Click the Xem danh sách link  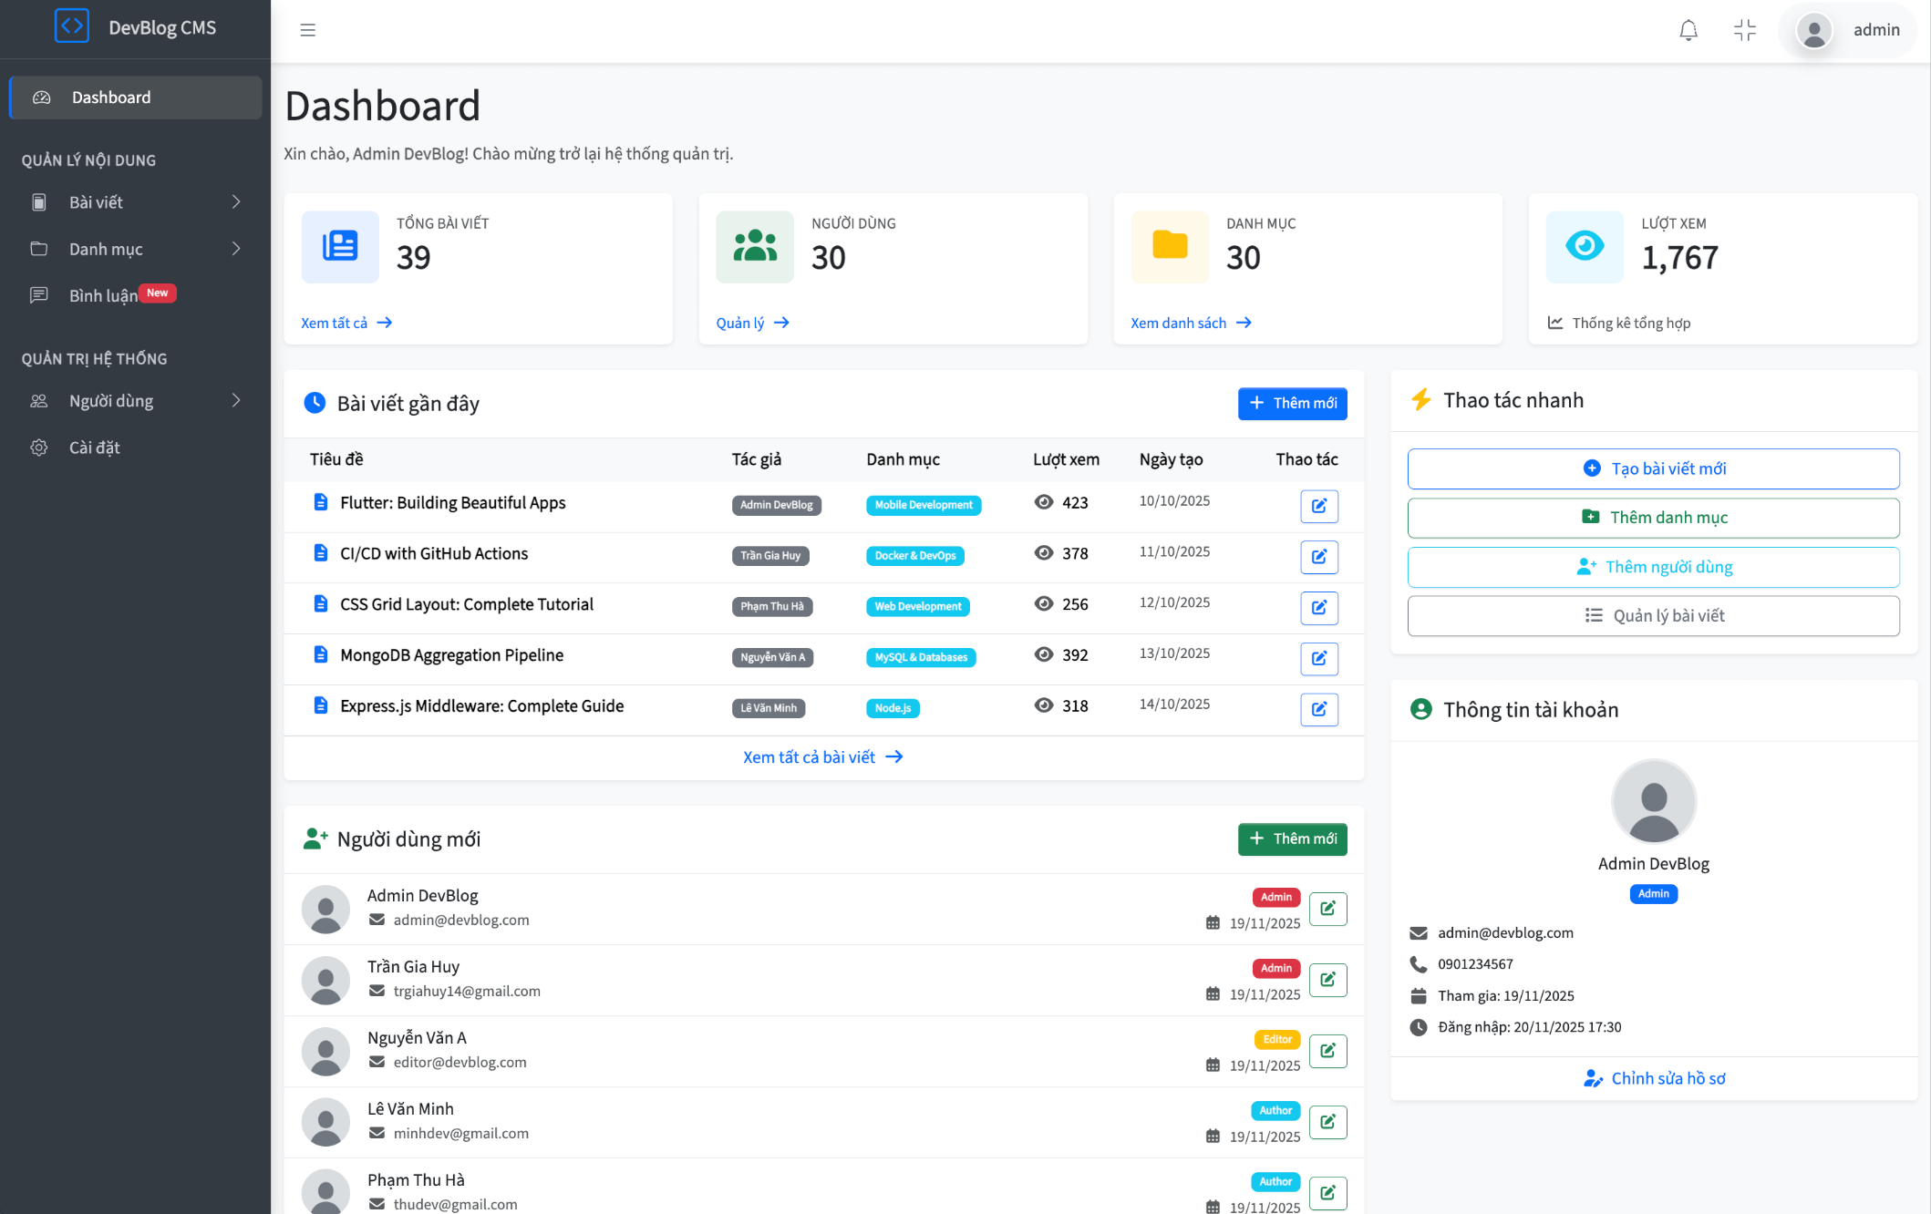point(1191,323)
